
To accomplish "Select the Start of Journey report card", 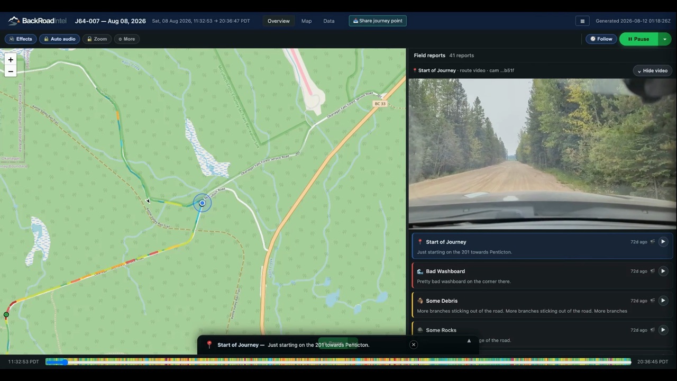I will (542, 246).
